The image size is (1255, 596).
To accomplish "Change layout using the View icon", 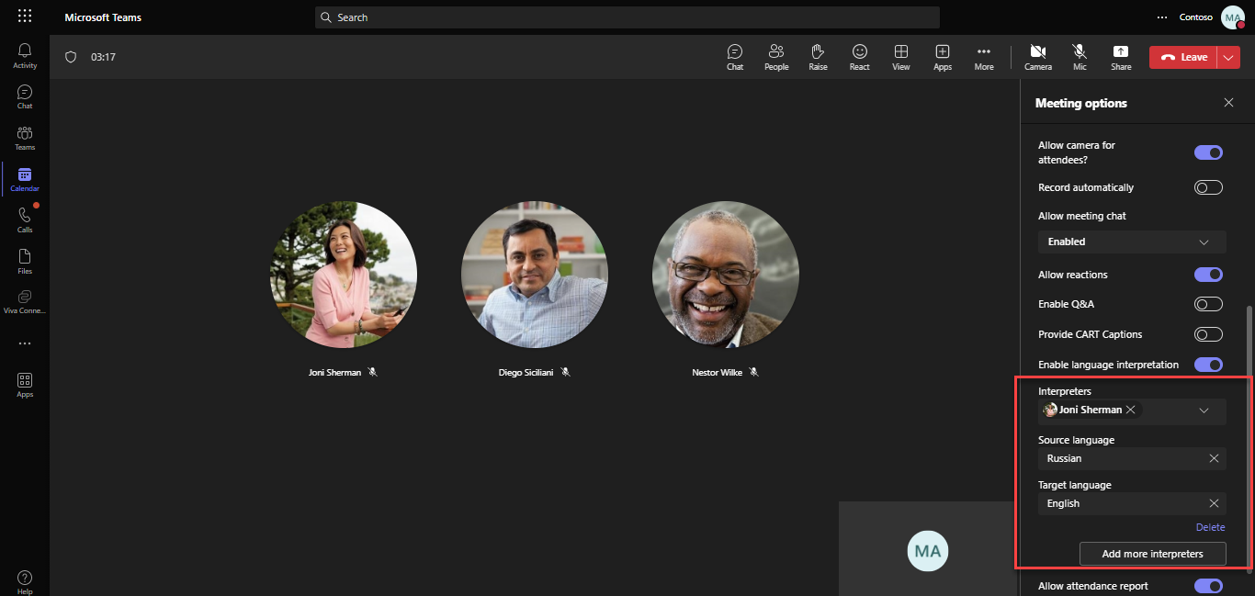I will [900, 56].
